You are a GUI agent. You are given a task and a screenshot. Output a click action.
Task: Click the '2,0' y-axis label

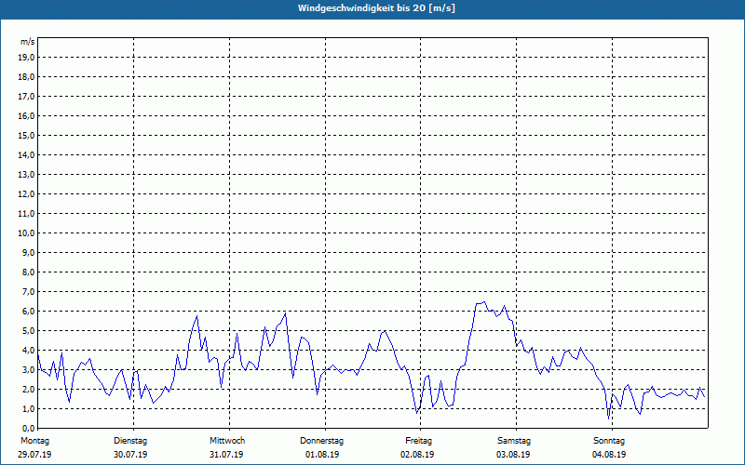click(29, 389)
